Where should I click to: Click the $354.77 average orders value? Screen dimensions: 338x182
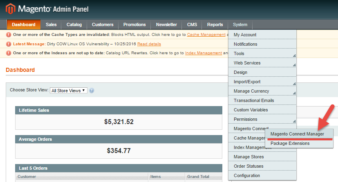pos(119,151)
